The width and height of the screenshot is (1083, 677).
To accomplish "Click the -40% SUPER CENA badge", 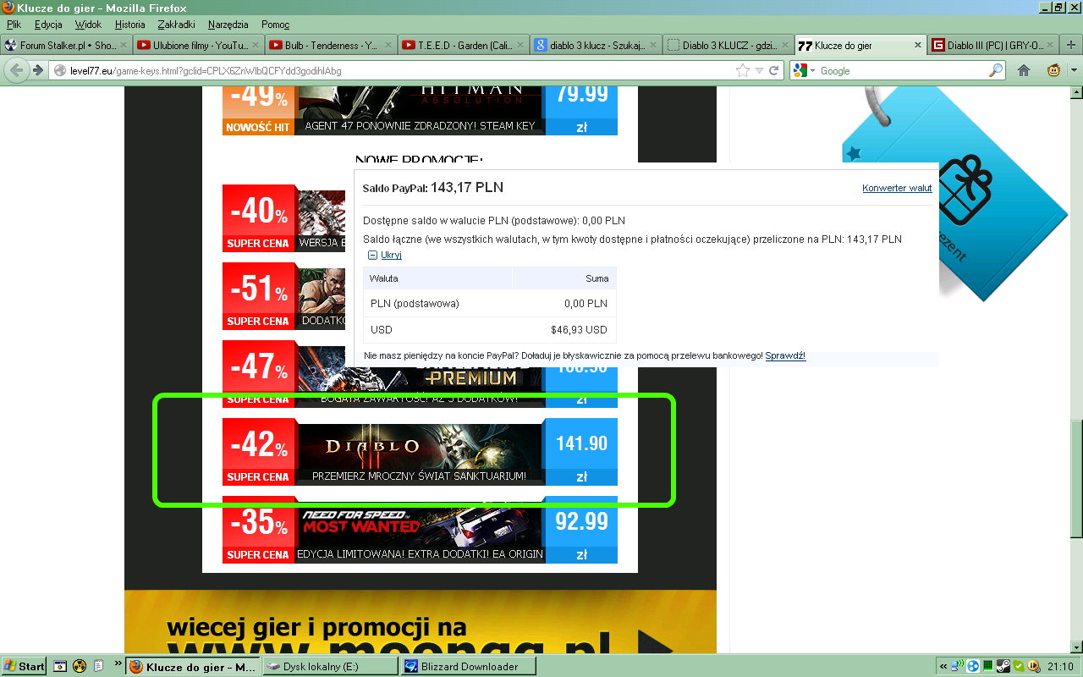I will (x=258, y=218).
